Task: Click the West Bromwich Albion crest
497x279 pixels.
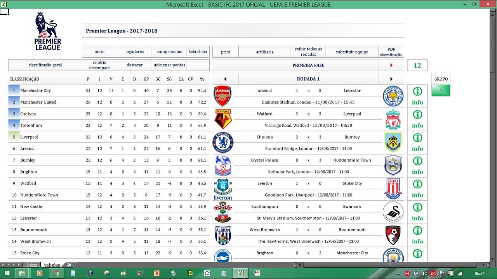Action: tap(223, 235)
